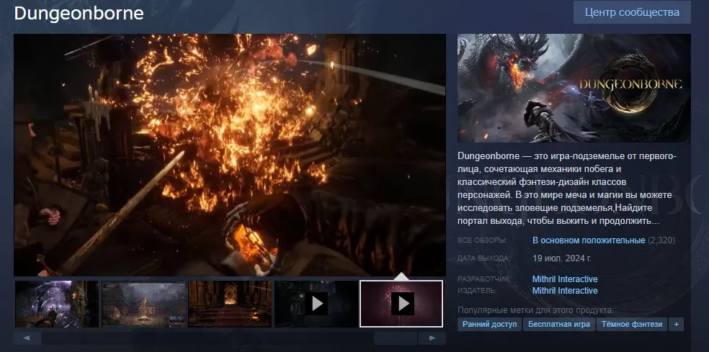This screenshot has height=352, width=709.
Task: Select the second thumbnail showing a statue courtyard
Action: click(144, 304)
